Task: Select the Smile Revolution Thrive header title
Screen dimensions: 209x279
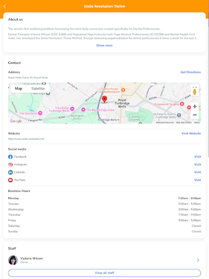Action: 105,7
